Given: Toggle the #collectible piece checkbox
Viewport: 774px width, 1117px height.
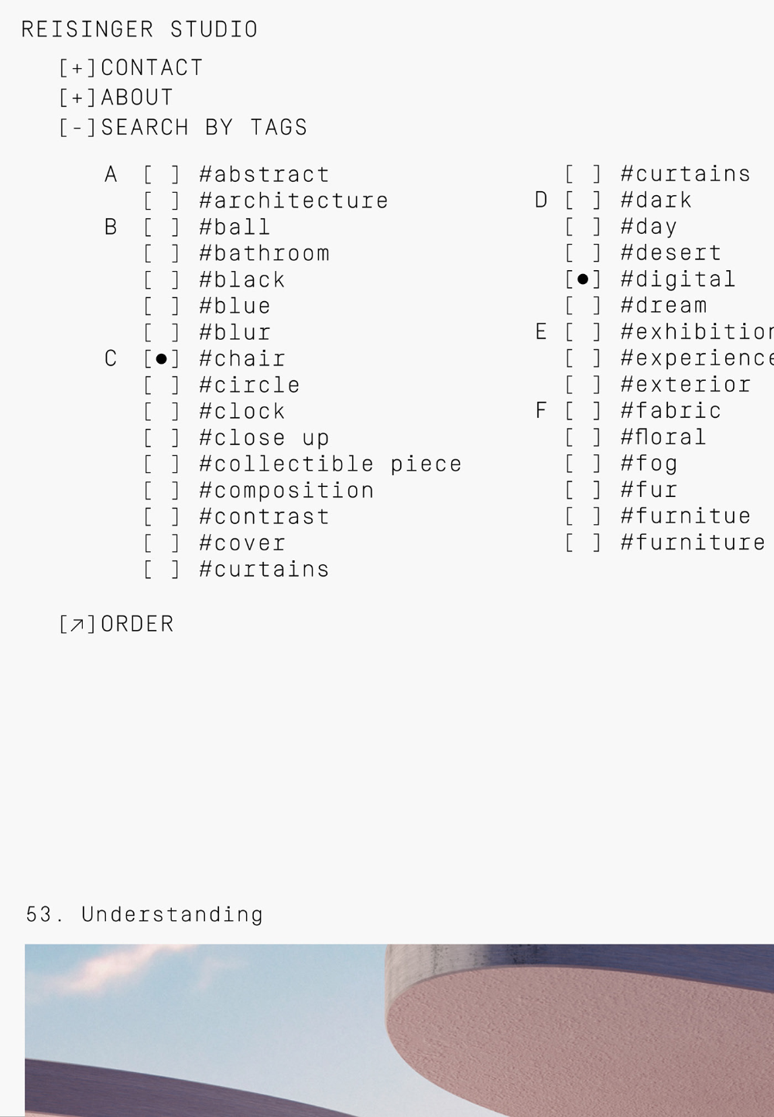Looking at the screenshot, I should (161, 464).
